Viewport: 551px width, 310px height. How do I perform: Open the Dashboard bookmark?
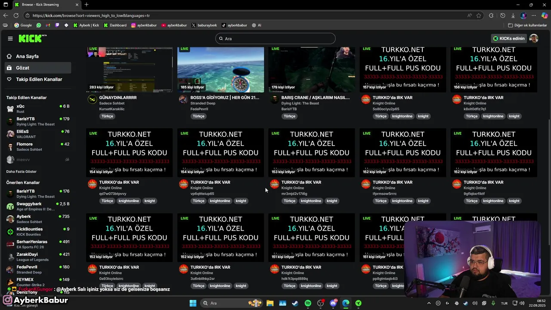(115, 25)
